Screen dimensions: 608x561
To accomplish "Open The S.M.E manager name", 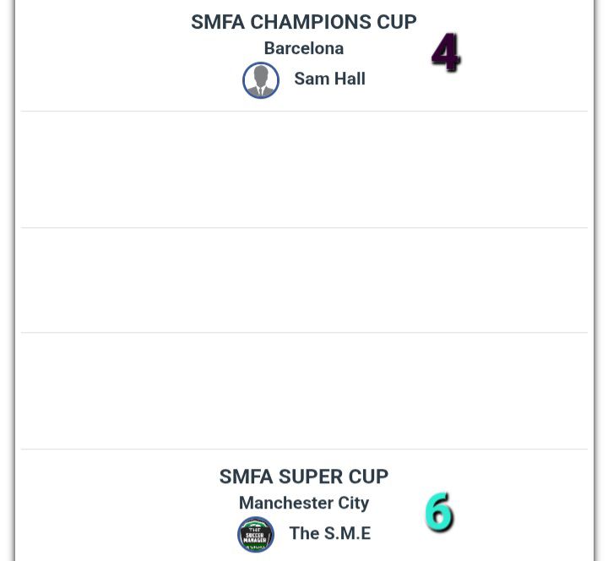I will tap(330, 534).
